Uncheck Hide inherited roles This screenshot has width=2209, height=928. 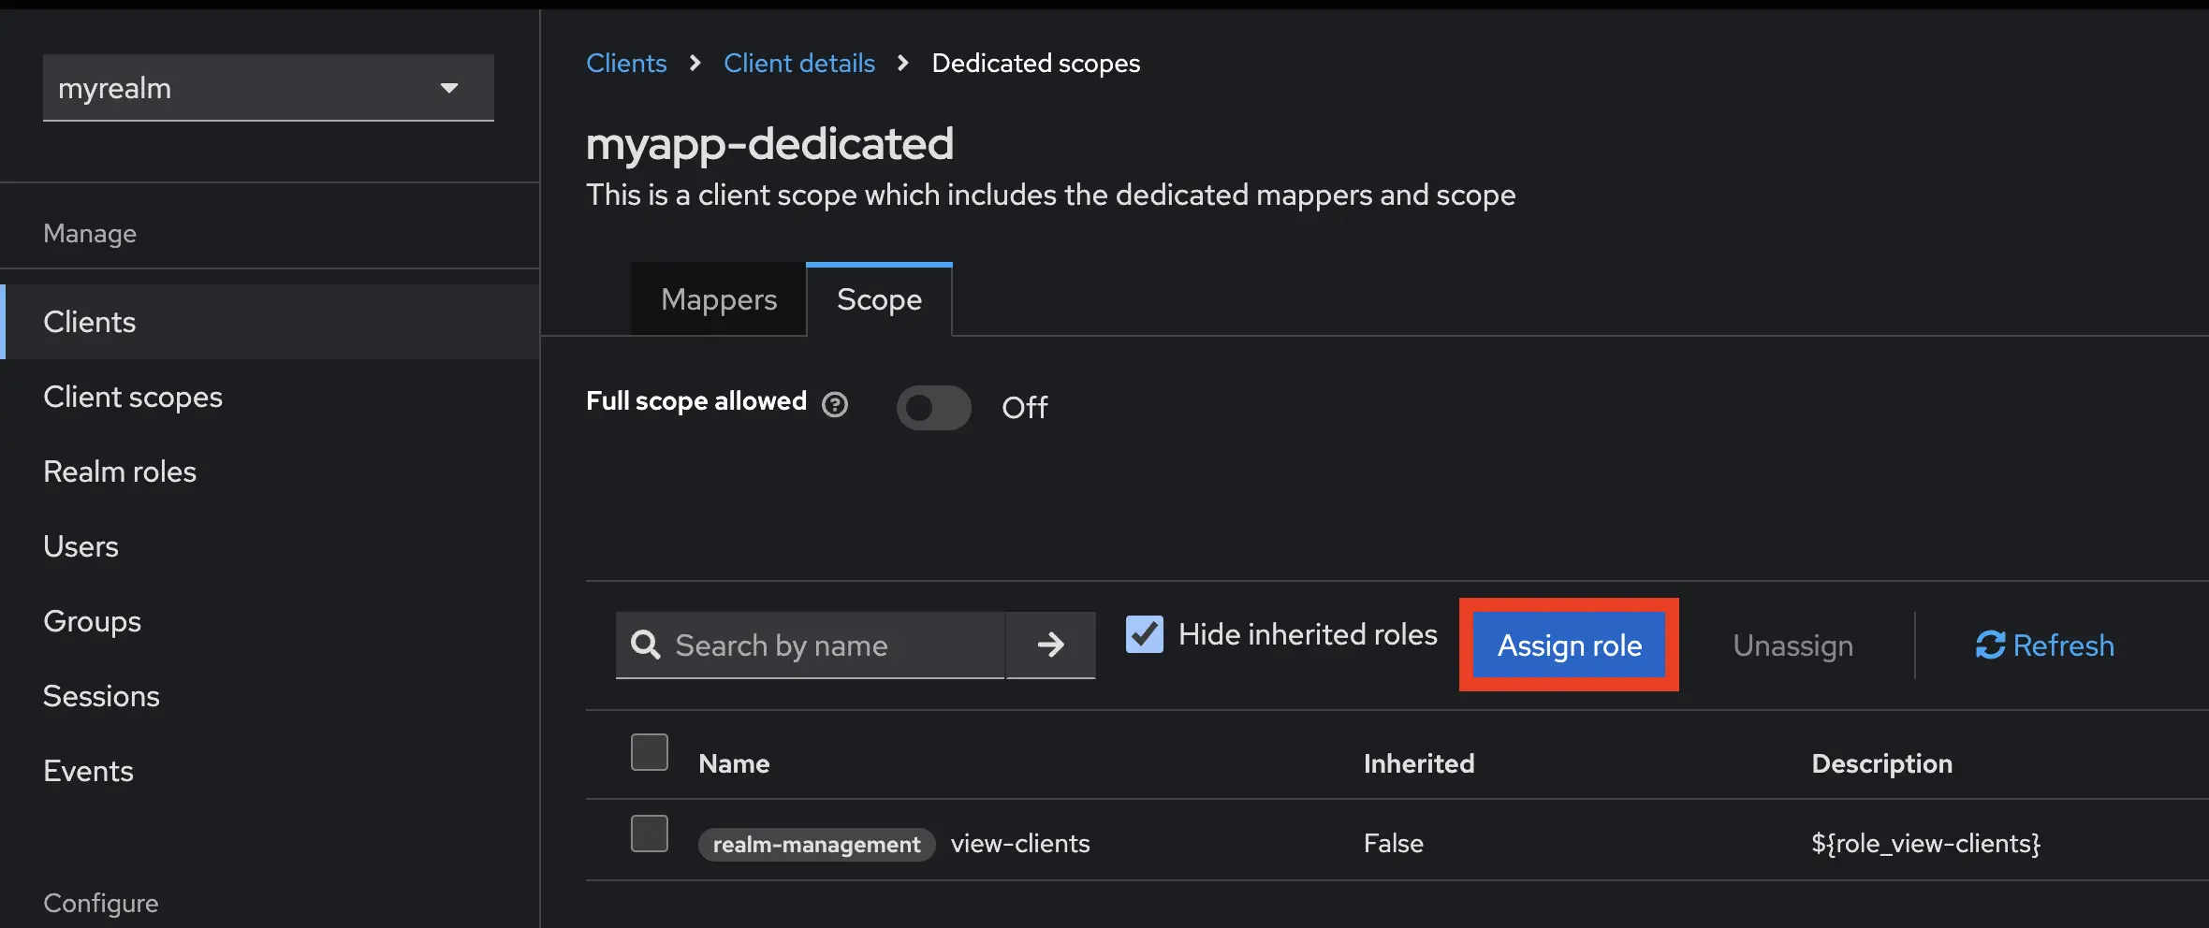point(1143,634)
